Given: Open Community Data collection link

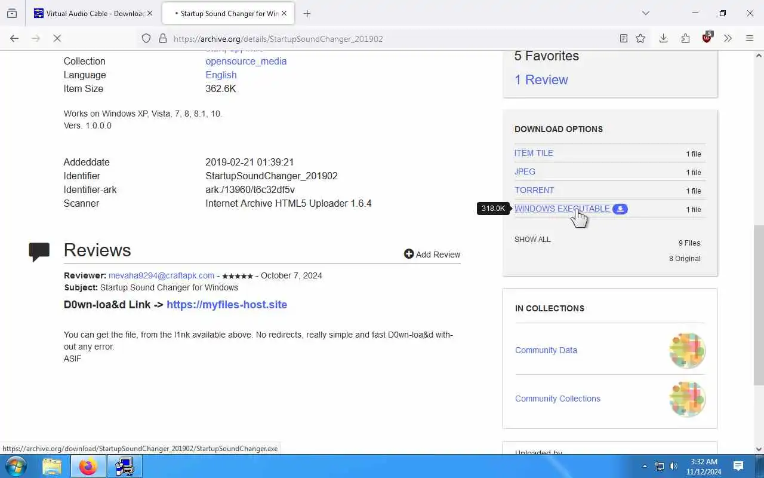Looking at the screenshot, I should 546,350.
